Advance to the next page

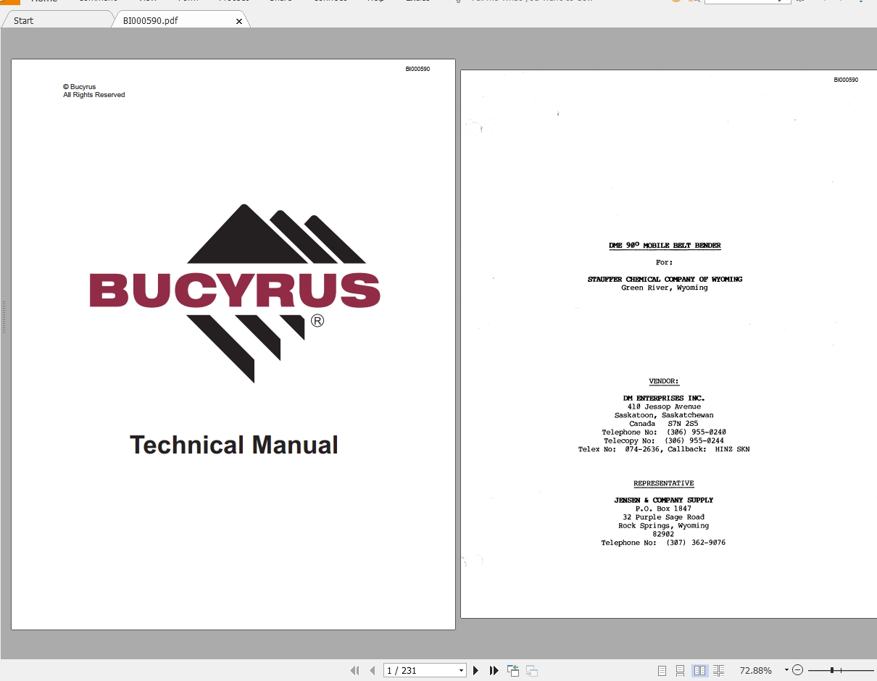point(475,670)
